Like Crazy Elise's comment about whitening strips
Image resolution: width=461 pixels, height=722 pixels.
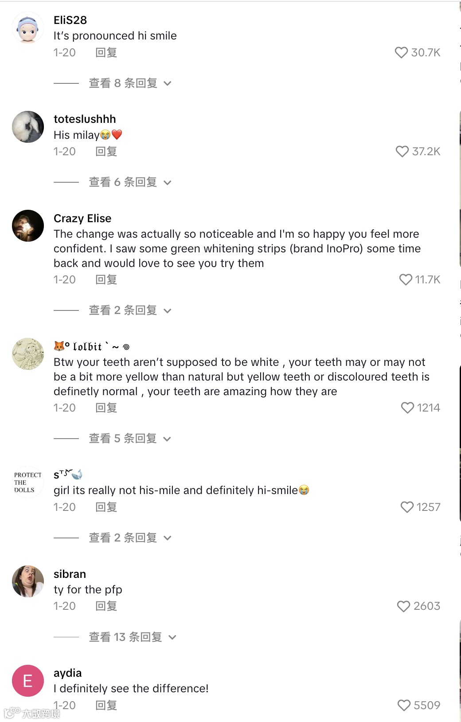406,280
